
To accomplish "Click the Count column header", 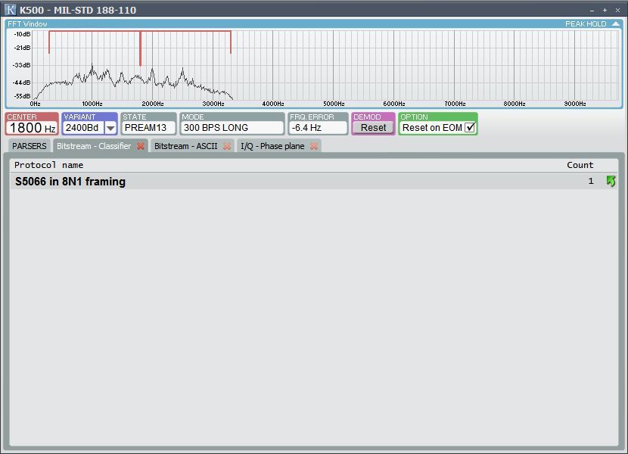I will (x=580, y=165).
